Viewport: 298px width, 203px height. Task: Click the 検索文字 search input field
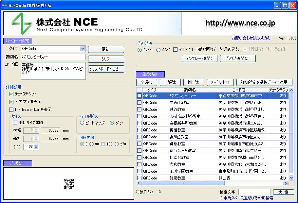[x=254, y=192]
